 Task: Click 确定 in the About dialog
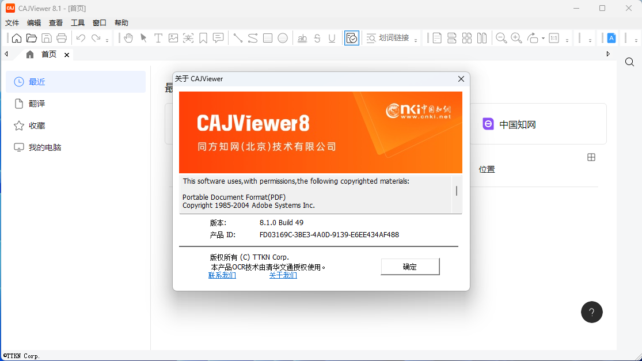coord(410,267)
